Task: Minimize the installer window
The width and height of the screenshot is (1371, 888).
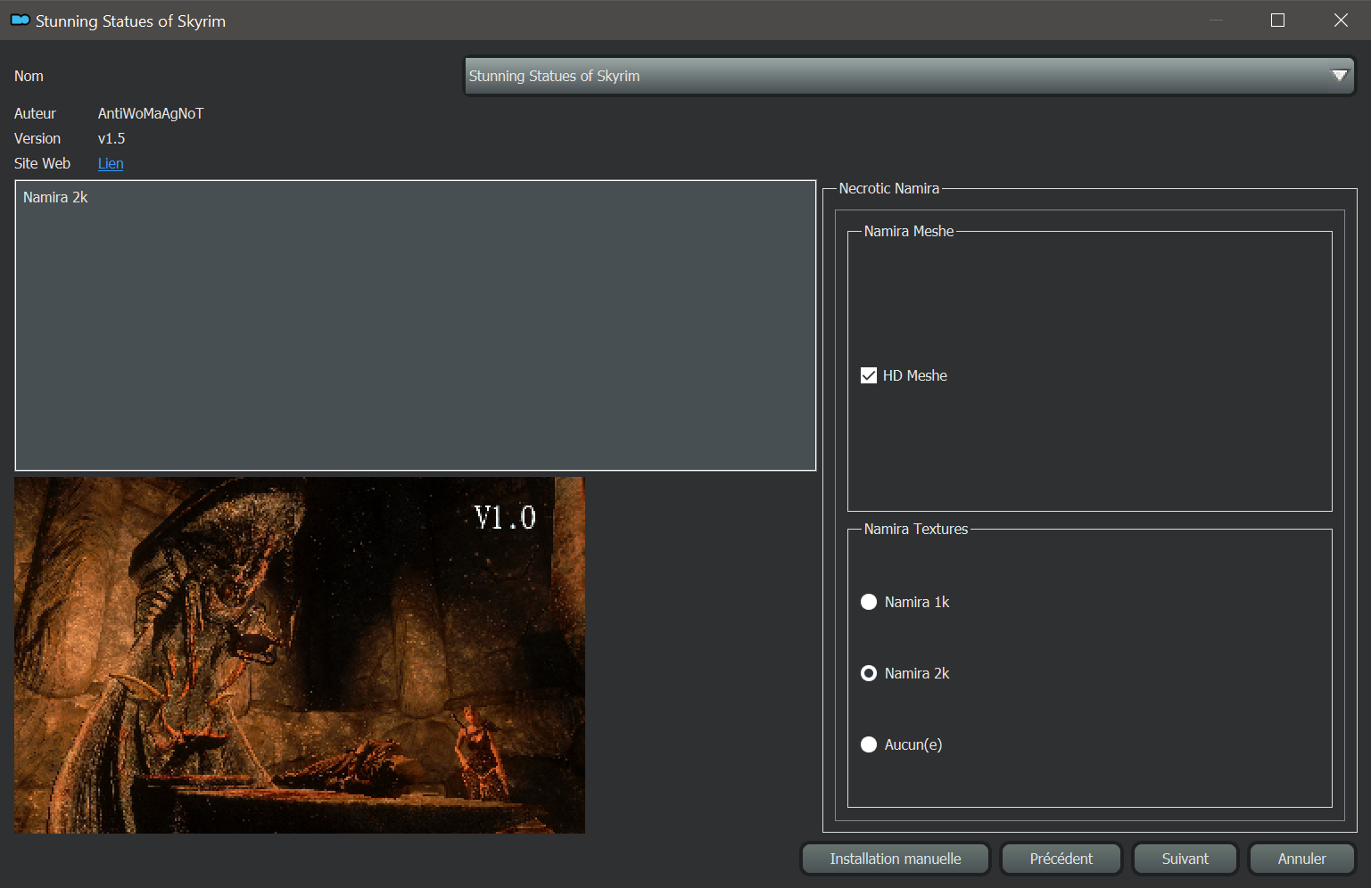Action: tap(1216, 20)
